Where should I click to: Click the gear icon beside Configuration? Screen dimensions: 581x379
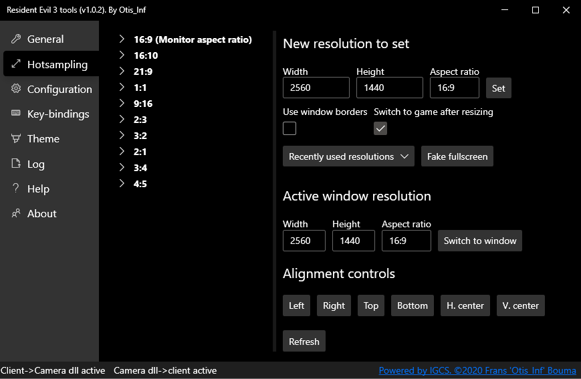point(16,88)
